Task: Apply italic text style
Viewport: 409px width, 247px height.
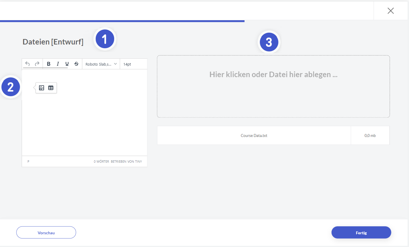Action: click(x=58, y=64)
